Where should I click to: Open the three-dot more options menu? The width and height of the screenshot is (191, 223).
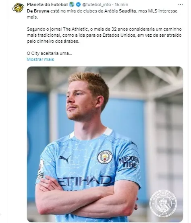[x=181, y=4]
